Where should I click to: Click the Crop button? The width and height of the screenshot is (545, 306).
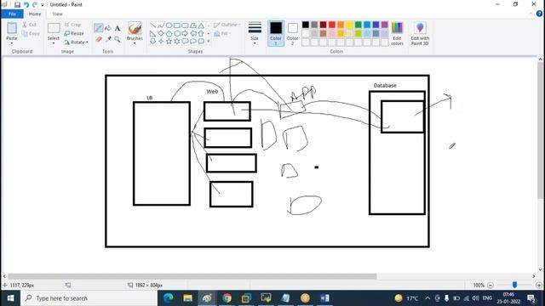[72, 25]
